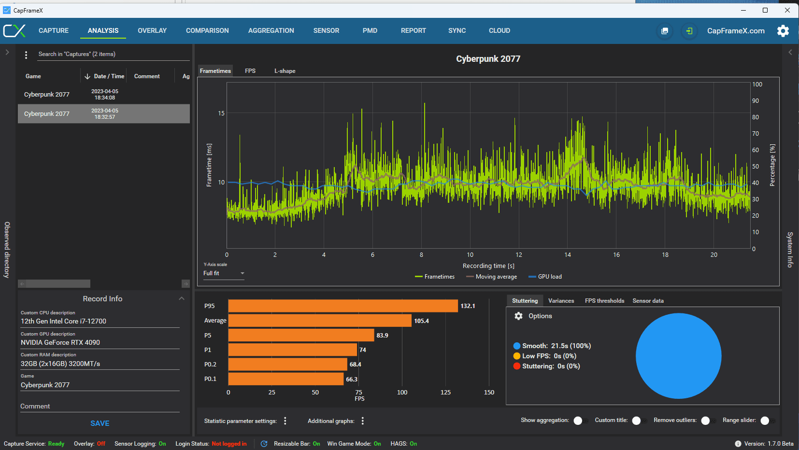This screenshot has height=450, width=799.
Task: Open settings gear in header
Action: 783,31
